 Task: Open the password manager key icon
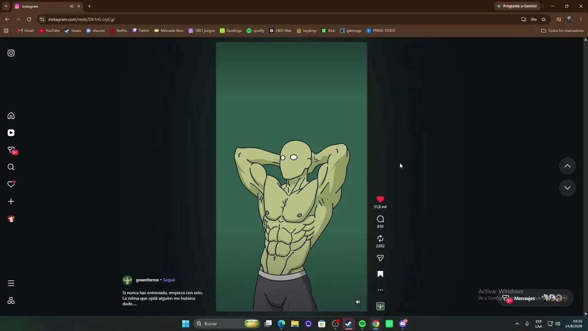(x=534, y=19)
